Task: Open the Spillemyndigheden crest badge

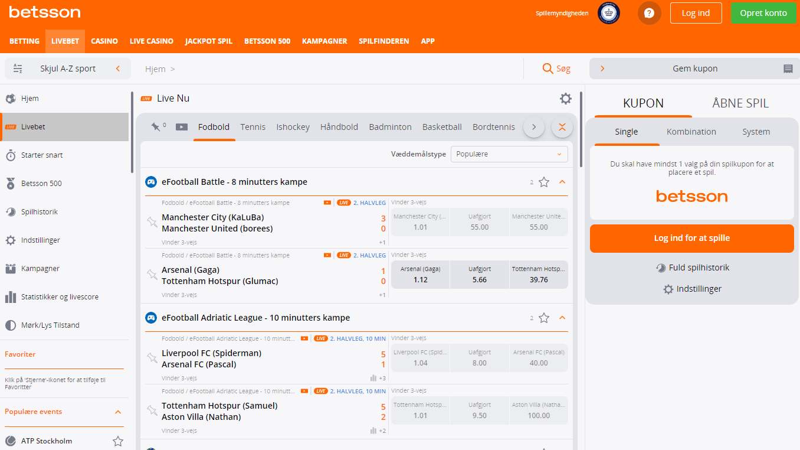Action: (x=609, y=13)
